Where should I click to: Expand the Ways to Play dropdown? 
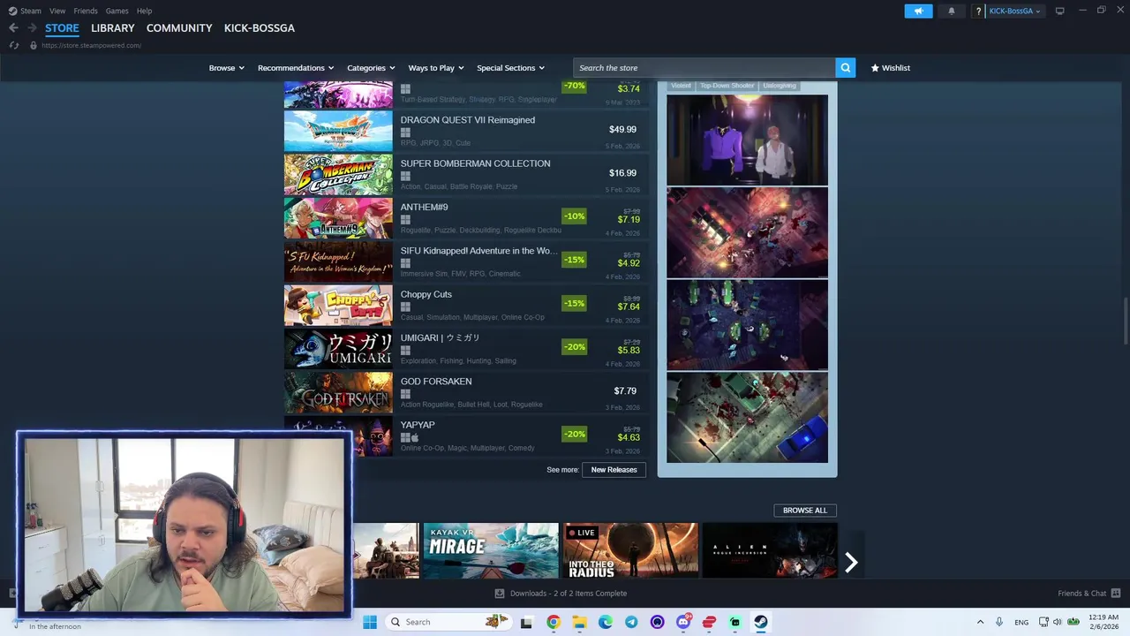pyautogui.click(x=436, y=68)
